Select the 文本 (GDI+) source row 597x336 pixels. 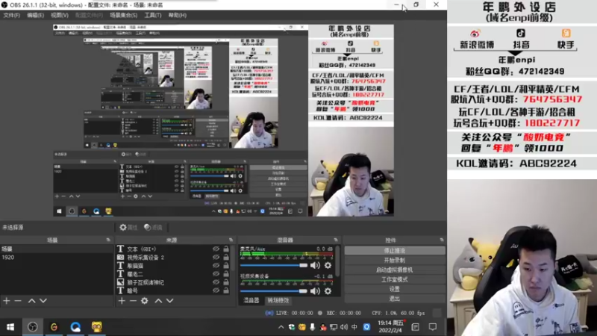pyautogui.click(x=175, y=249)
